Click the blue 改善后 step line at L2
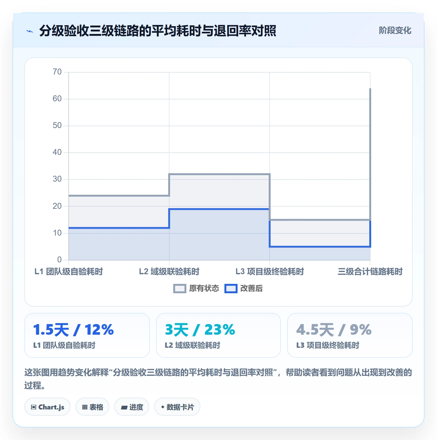437x440 pixels. 219,209
